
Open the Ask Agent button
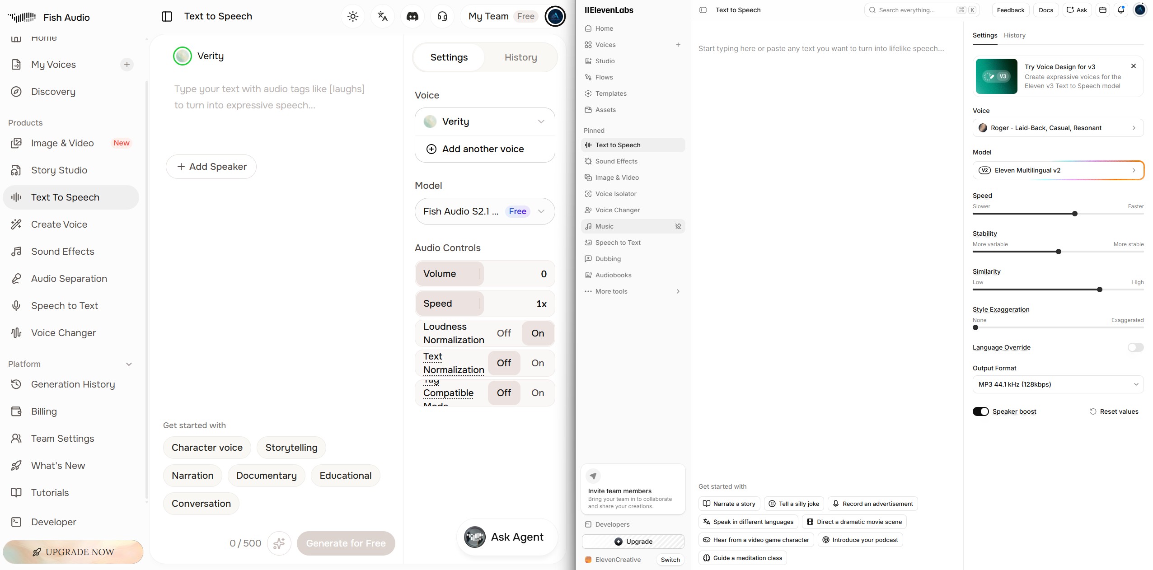tap(507, 537)
